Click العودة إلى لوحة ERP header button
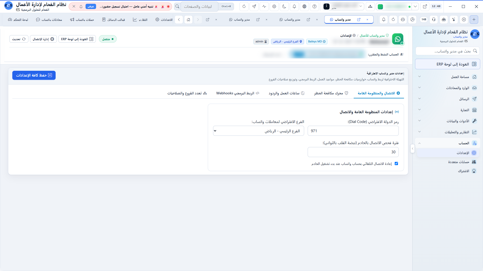This screenshot has height=271, width=483. point(77,39)
